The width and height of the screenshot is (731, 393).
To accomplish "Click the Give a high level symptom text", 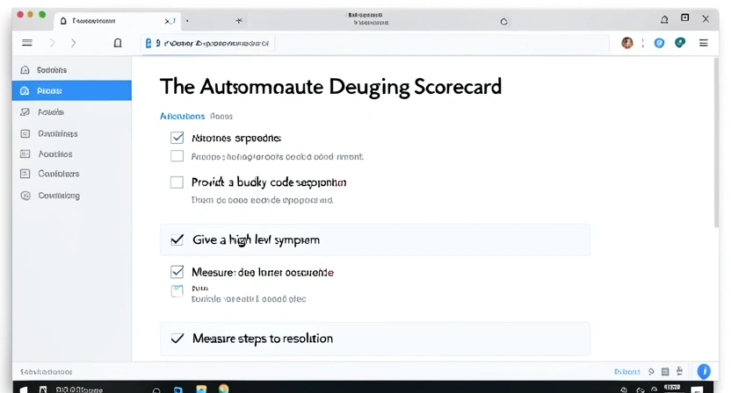I will click(x=256, y=239).
